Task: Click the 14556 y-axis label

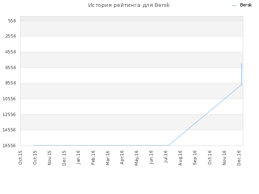Action: point(9,130)
